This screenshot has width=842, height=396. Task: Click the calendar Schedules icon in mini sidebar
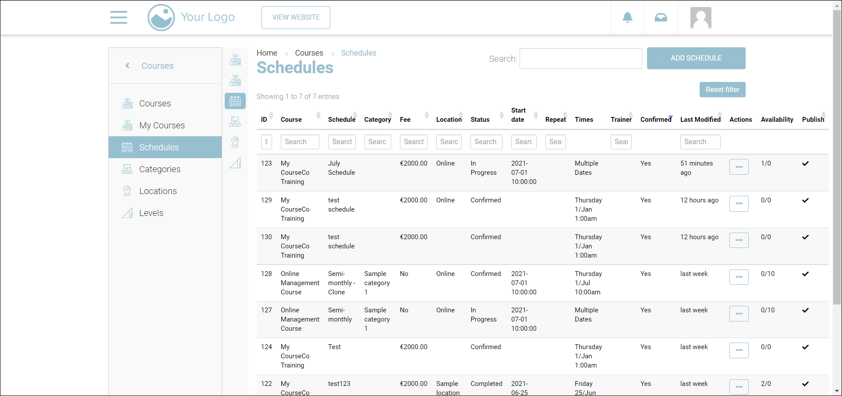click(x=235, y=101)
